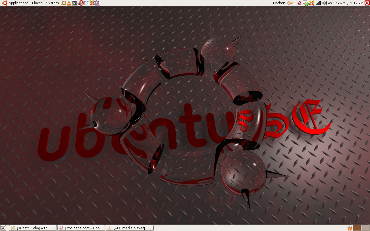Viewport: 370px width, 231px height.
Task: Open the volume control speaker icon
Action: pos(324,3)
